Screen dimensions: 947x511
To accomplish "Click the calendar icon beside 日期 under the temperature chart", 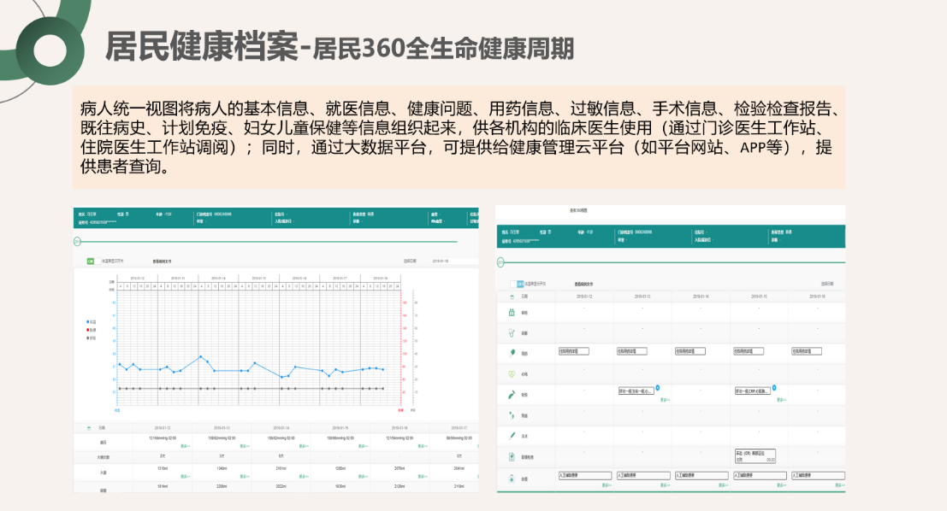I will [89, 428].
